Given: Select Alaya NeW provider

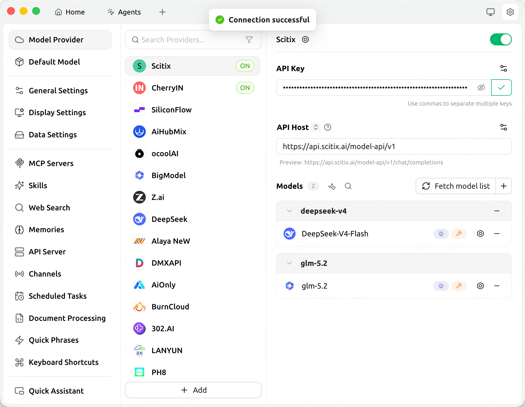Looking at the screenshot, I should click(x=192, y=241).
